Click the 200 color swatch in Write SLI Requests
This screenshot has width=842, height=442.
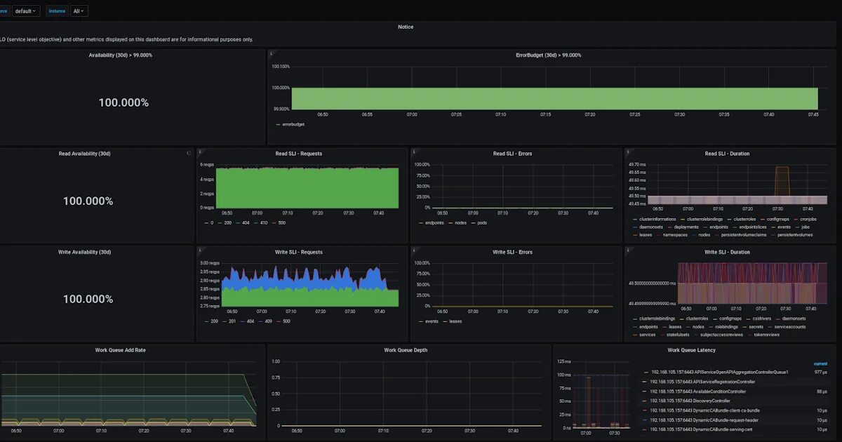(x=206, y=321)
